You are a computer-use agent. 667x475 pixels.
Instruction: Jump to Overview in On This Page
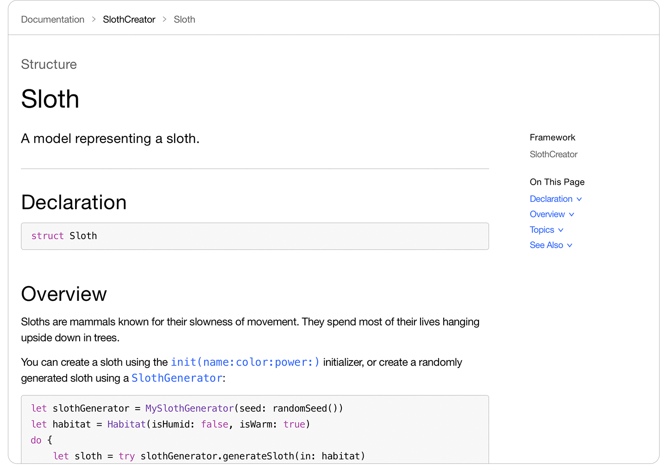[x=547, y=214]
